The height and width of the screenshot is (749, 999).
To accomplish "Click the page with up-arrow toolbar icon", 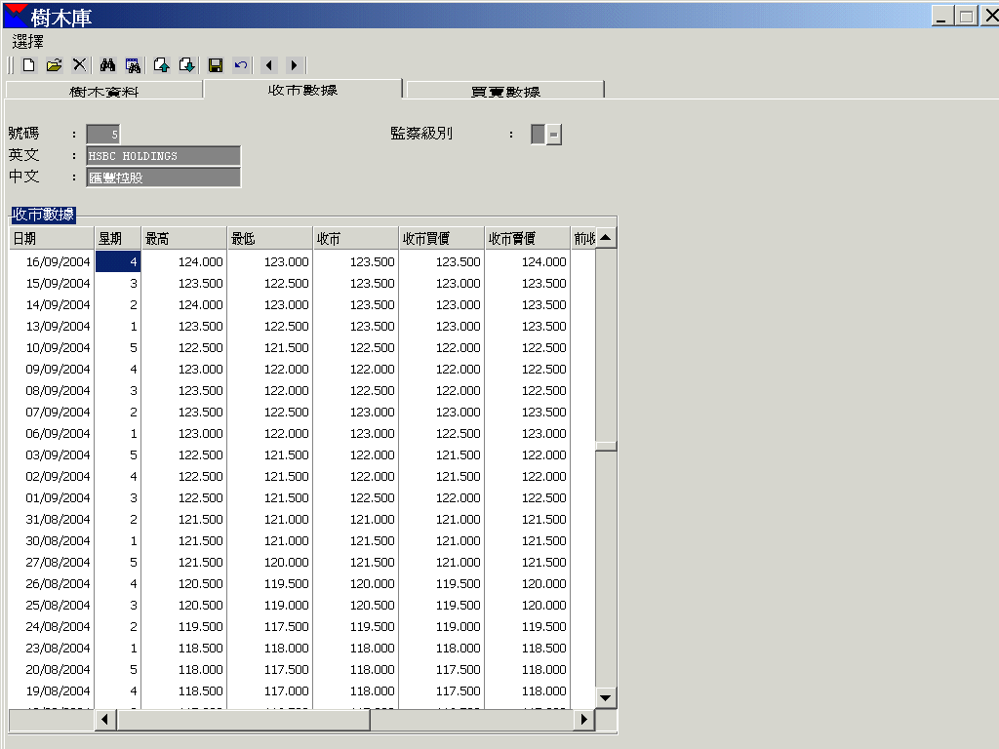I will pyautogui.click(x=161, y=65).
